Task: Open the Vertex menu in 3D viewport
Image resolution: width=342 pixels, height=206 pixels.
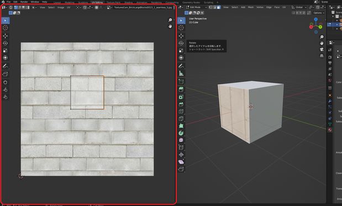Action: click(x=260, y=7)
